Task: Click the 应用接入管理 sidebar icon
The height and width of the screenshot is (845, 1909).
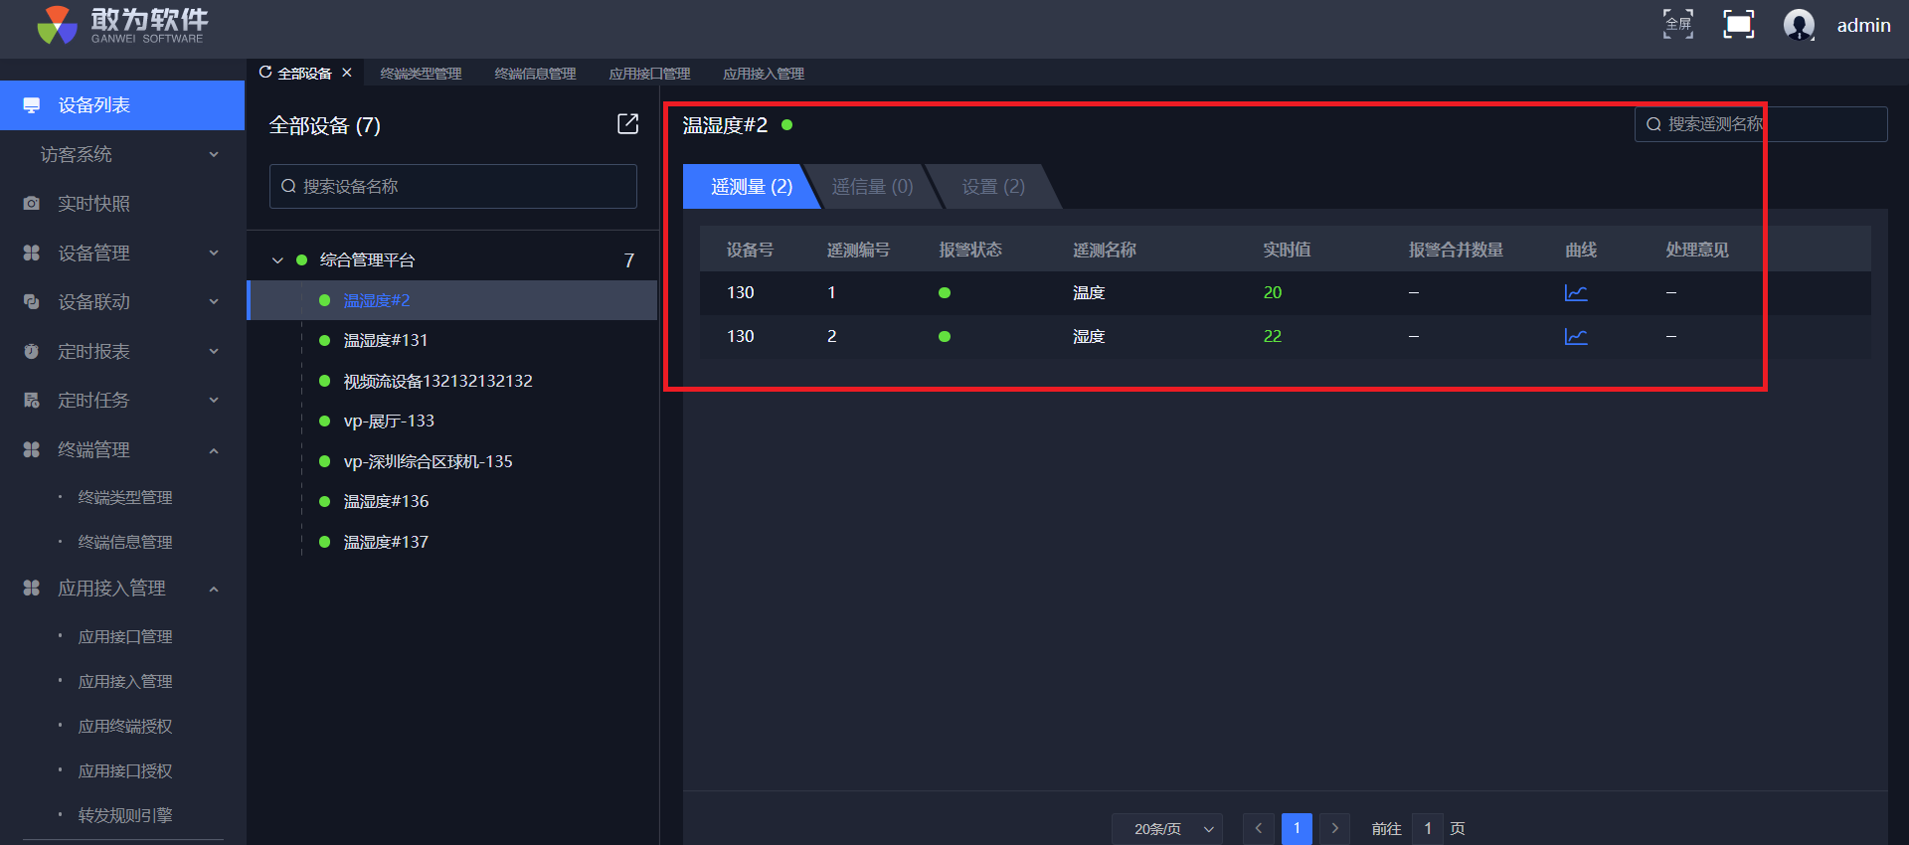Action: point(32,588)
